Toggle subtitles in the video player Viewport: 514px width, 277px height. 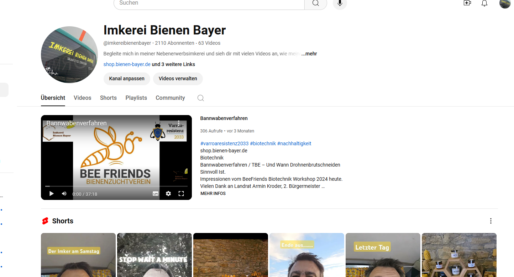[x=156, y=194]
